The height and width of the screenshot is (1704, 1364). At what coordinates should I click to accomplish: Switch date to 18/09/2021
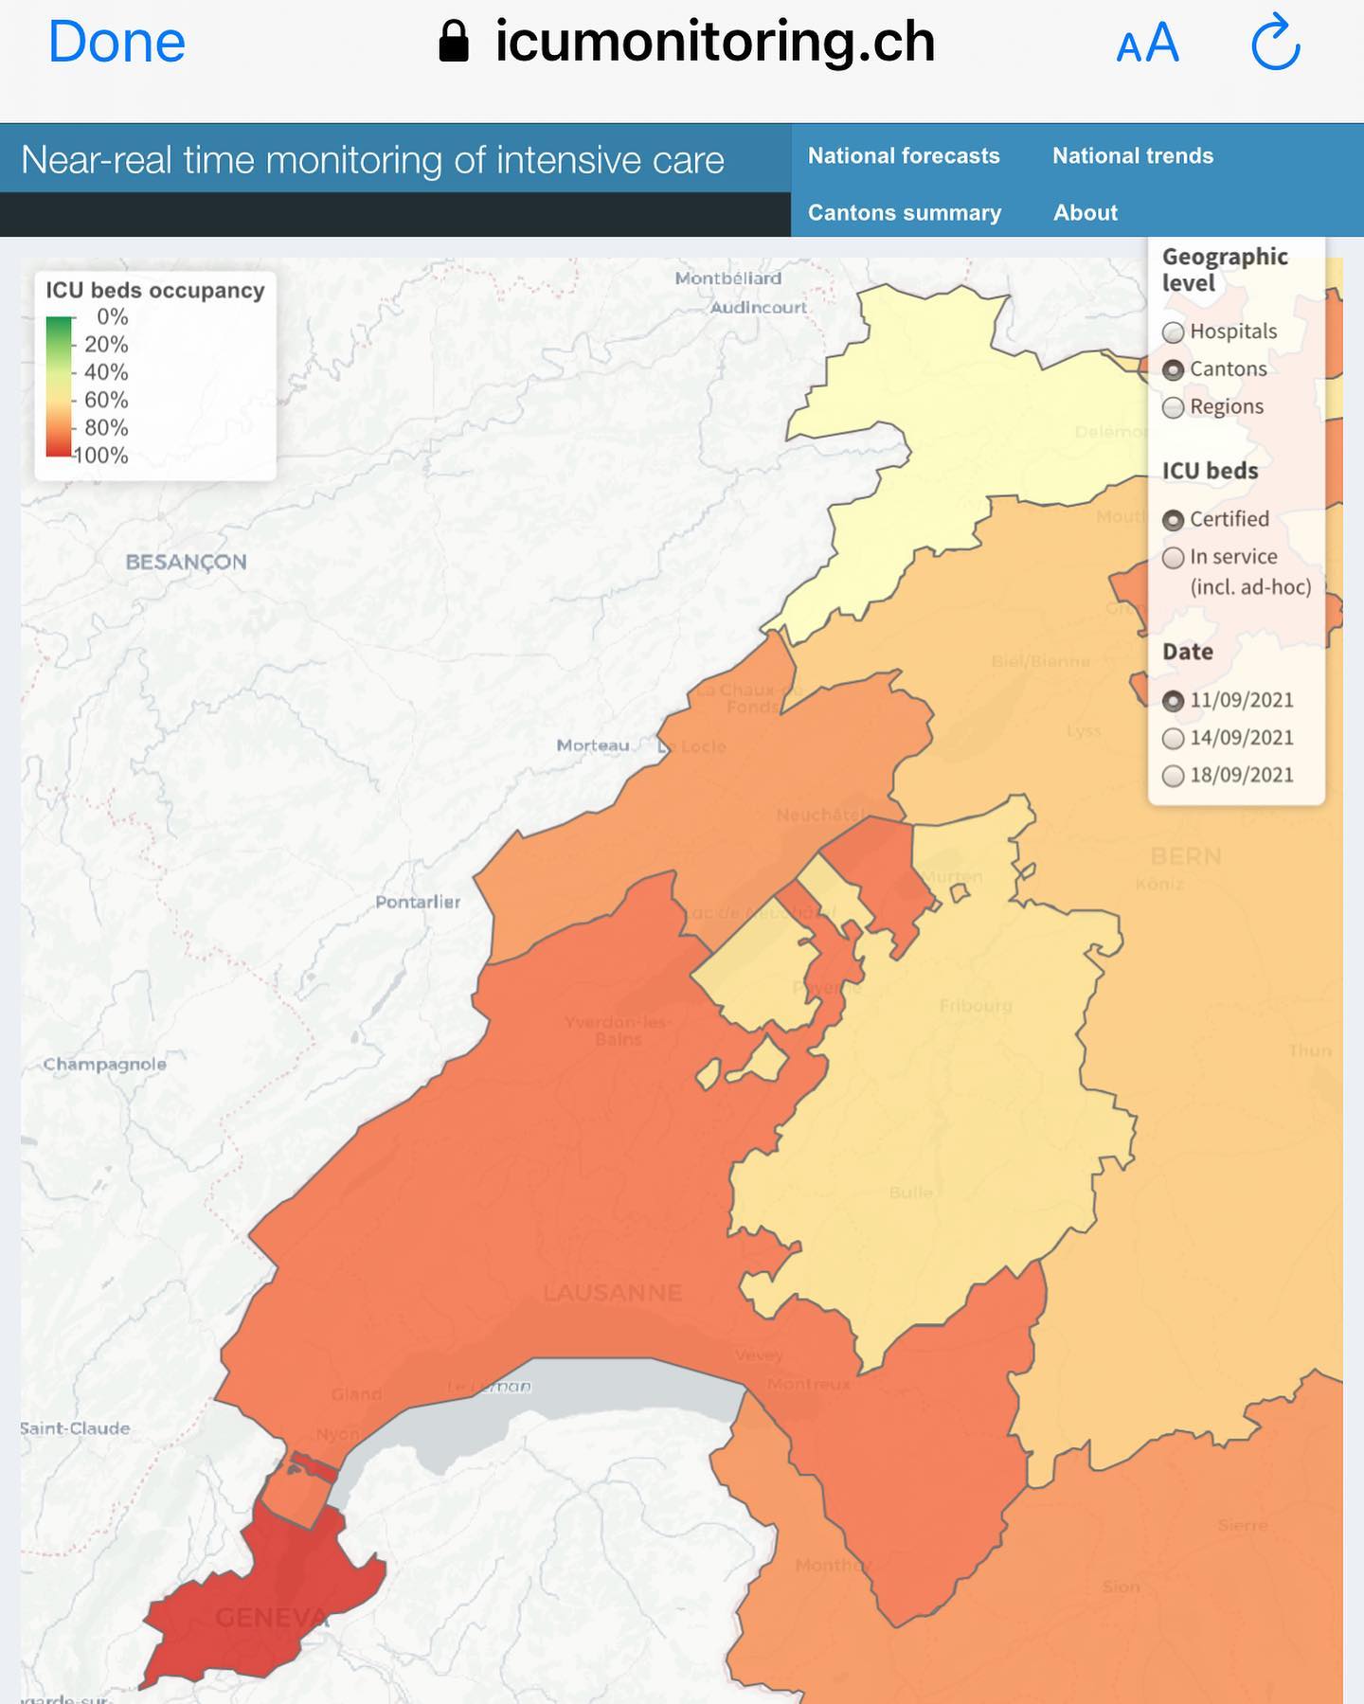pos(1173,776)
